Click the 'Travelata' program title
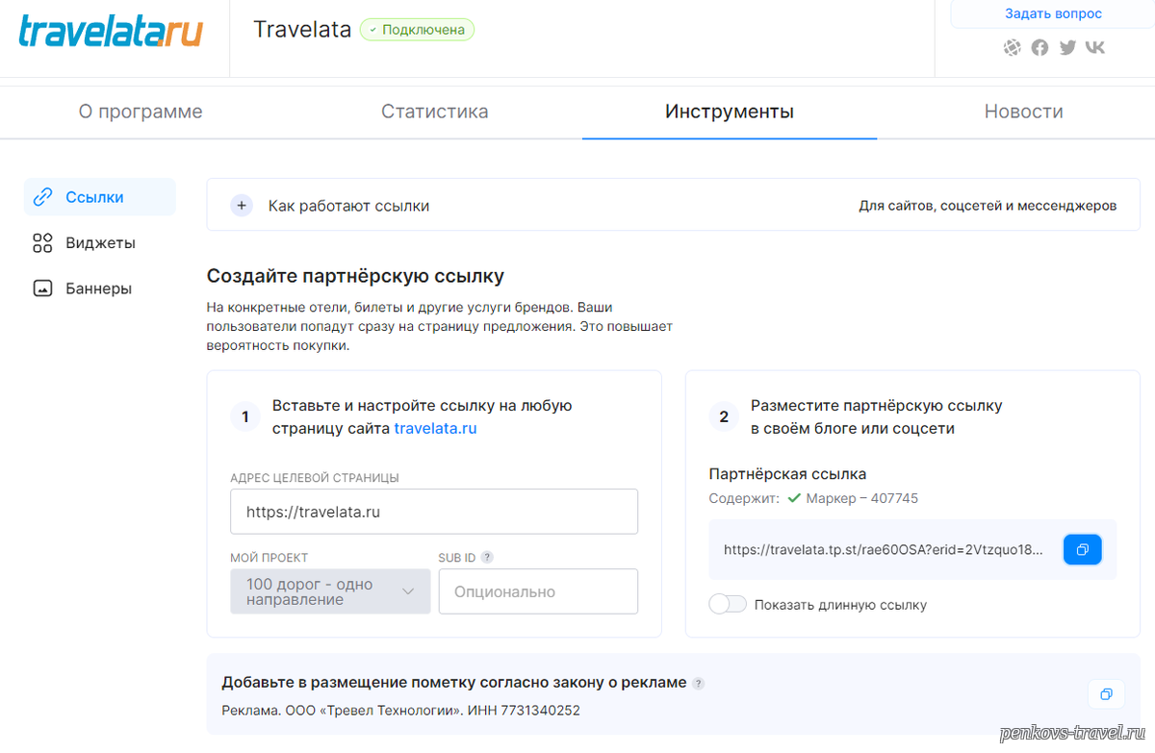 pos(302,30)
